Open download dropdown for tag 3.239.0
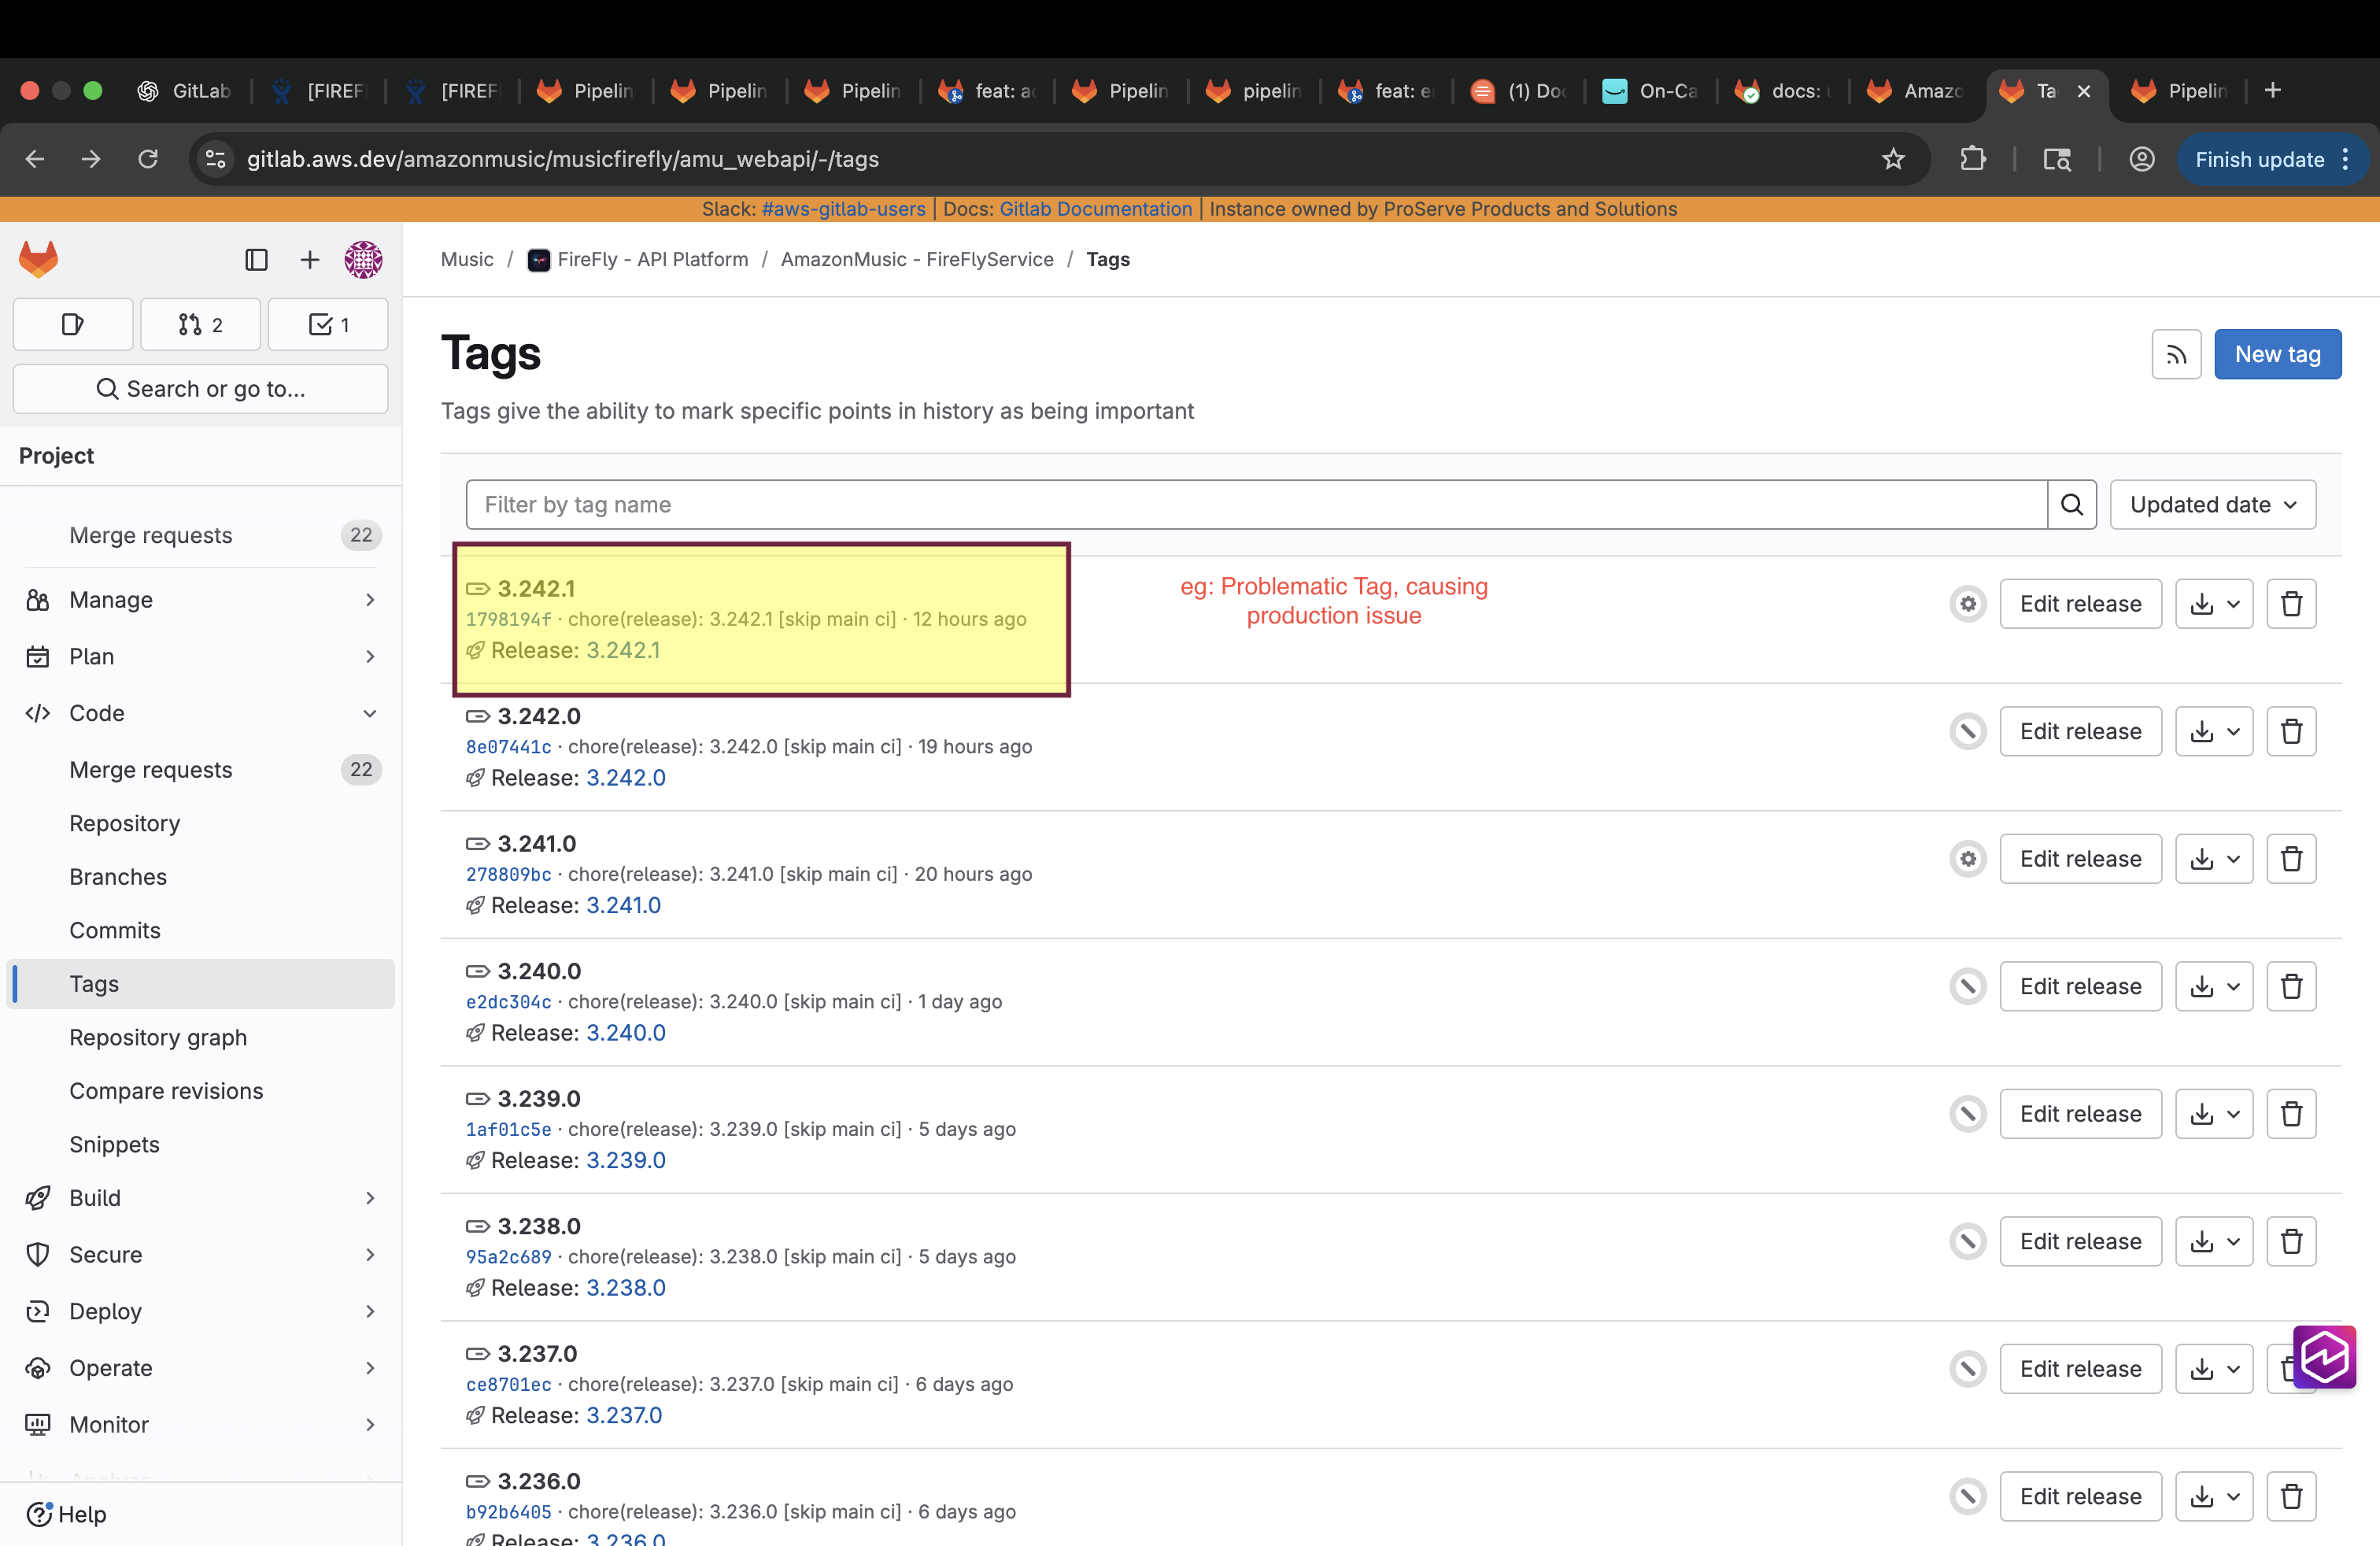 (x=2214, y=1114)
